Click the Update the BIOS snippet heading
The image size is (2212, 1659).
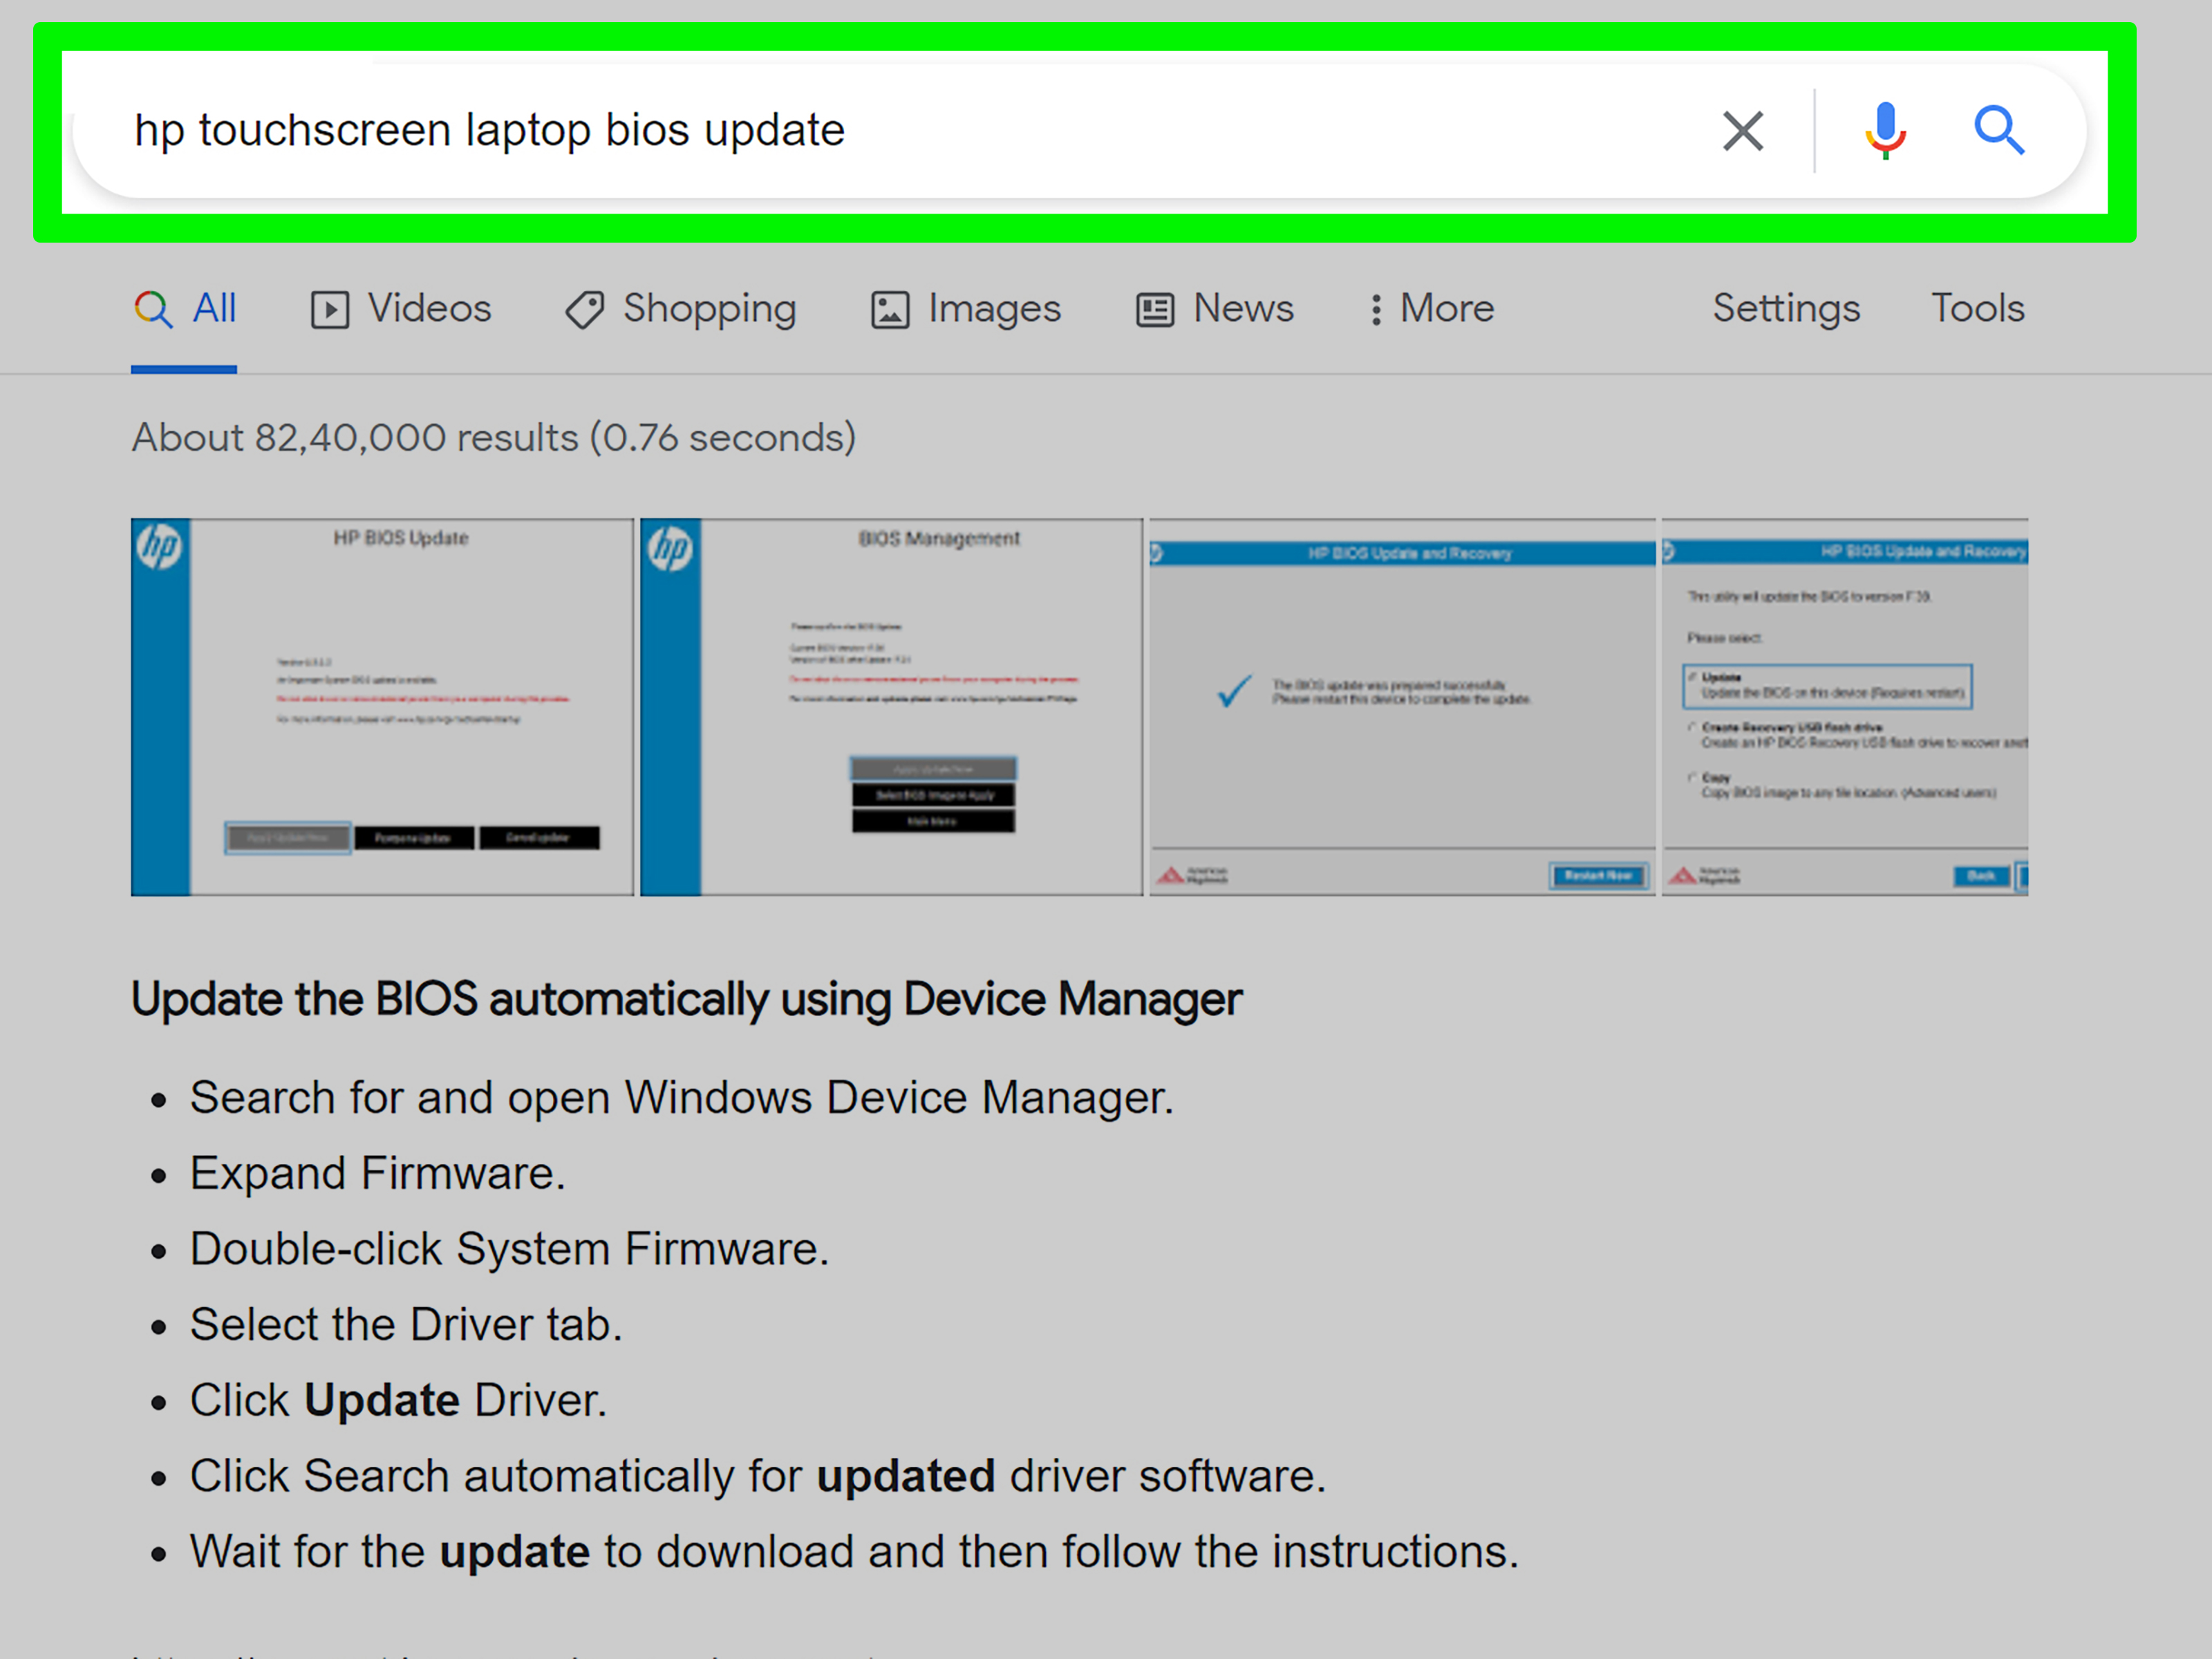point(686,999)
